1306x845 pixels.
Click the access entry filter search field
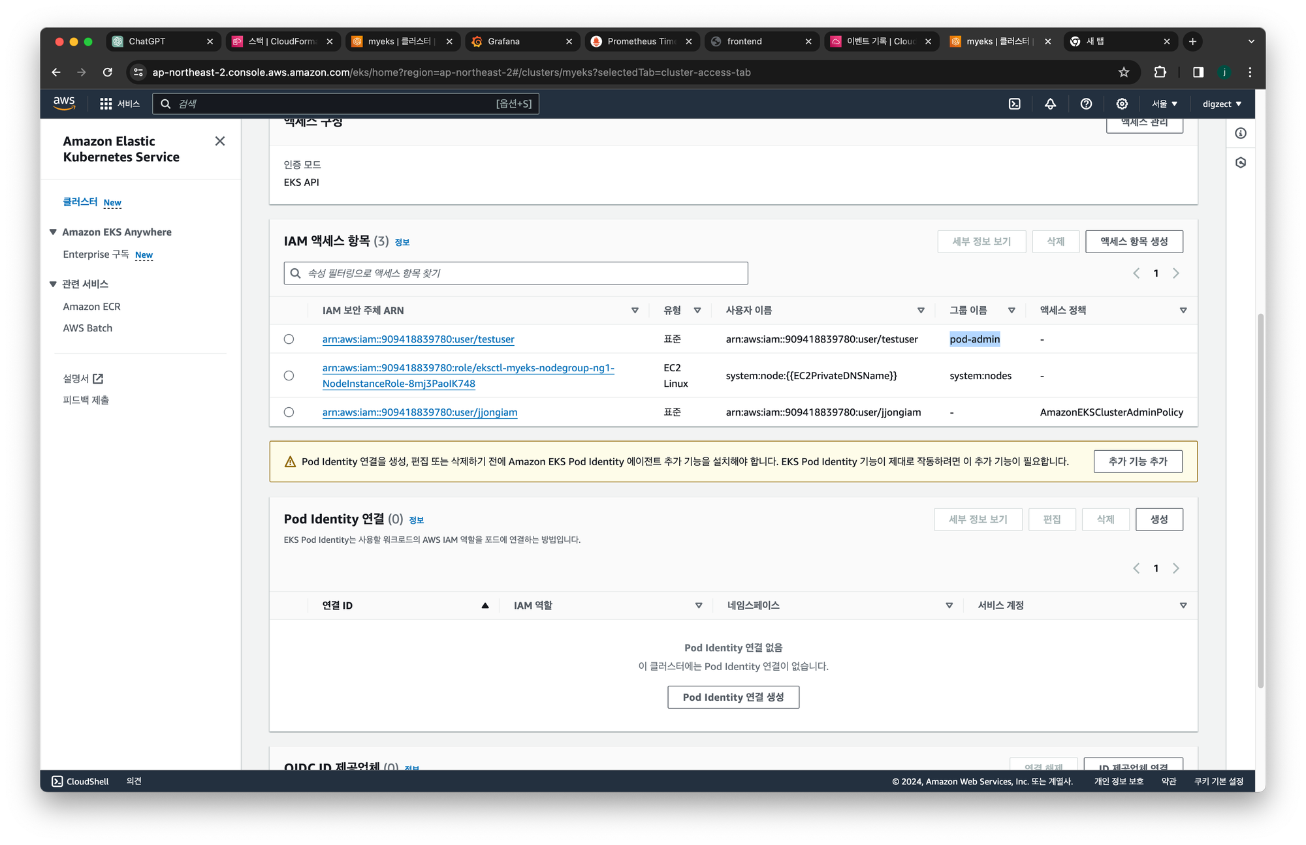515,273
